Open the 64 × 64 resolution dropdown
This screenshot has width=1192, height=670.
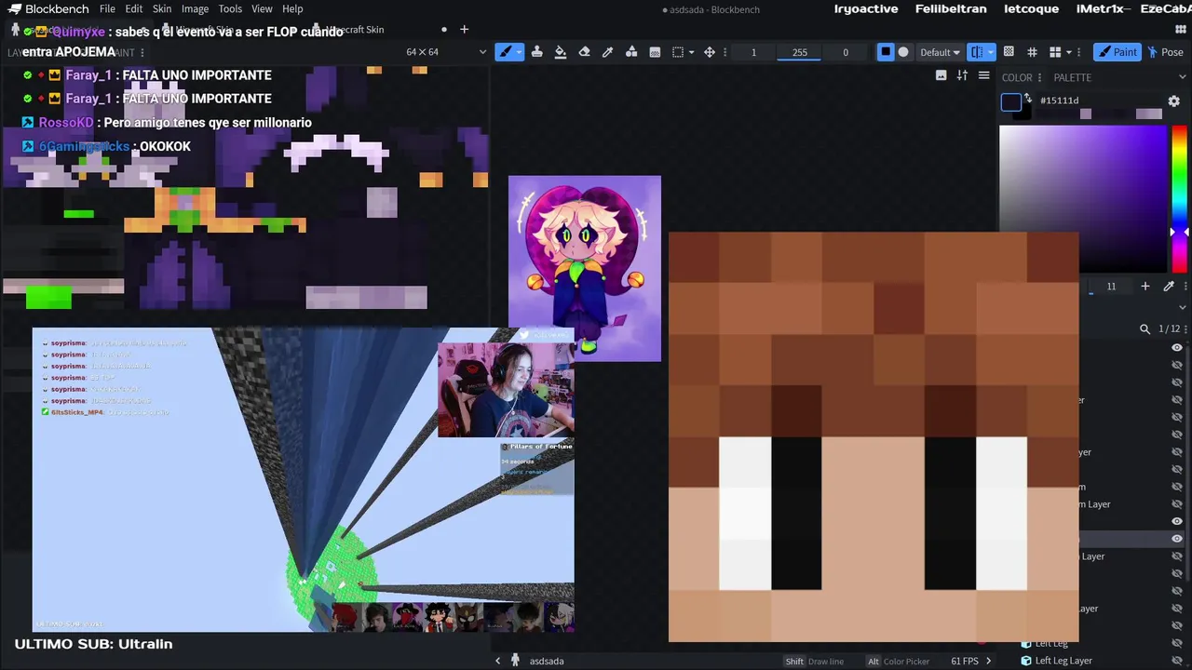(445, 52)
